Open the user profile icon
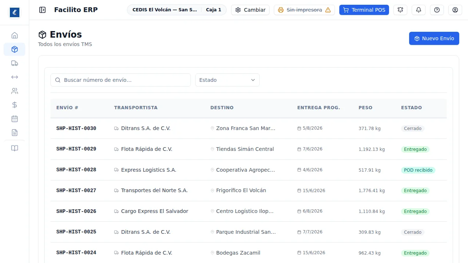The image size is (468, 263). tap(455, 10)
